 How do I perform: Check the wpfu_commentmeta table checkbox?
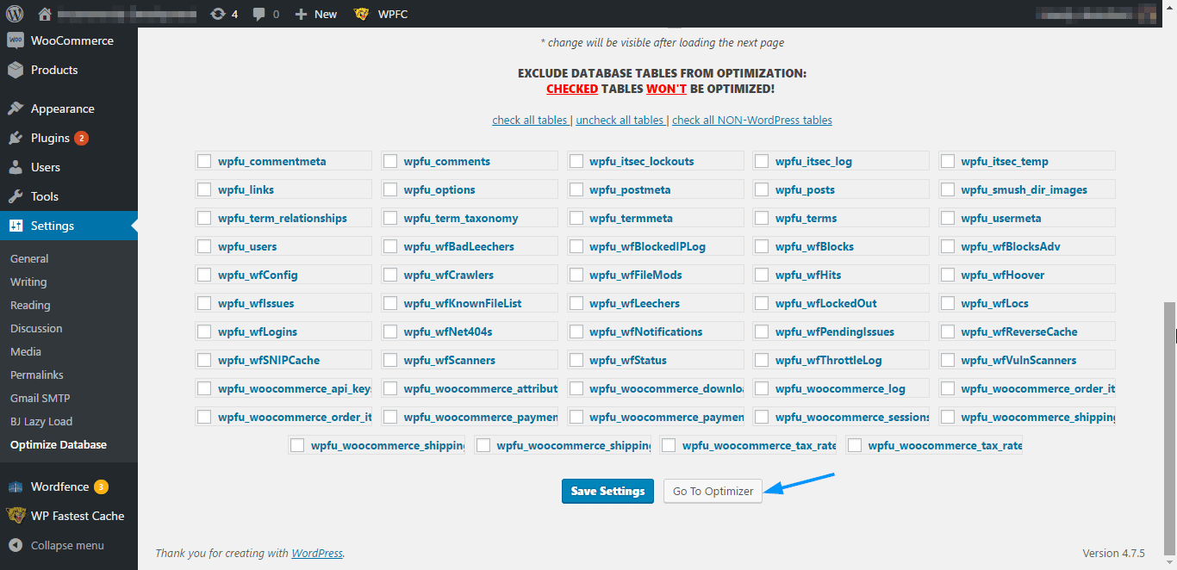click(x=204, y=161)
